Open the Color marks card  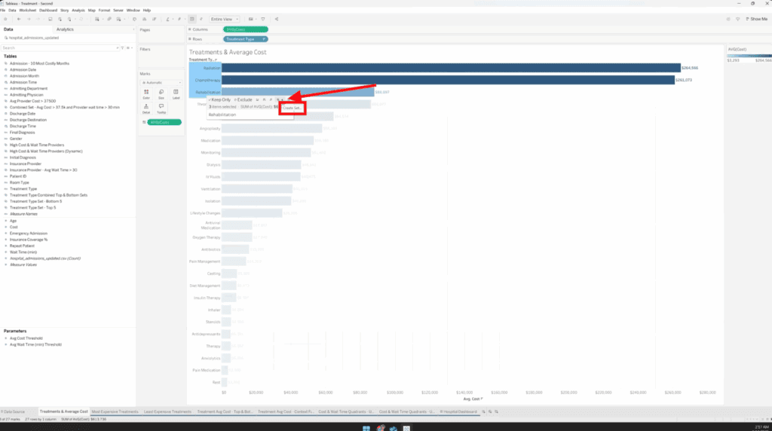coord(146,94)
